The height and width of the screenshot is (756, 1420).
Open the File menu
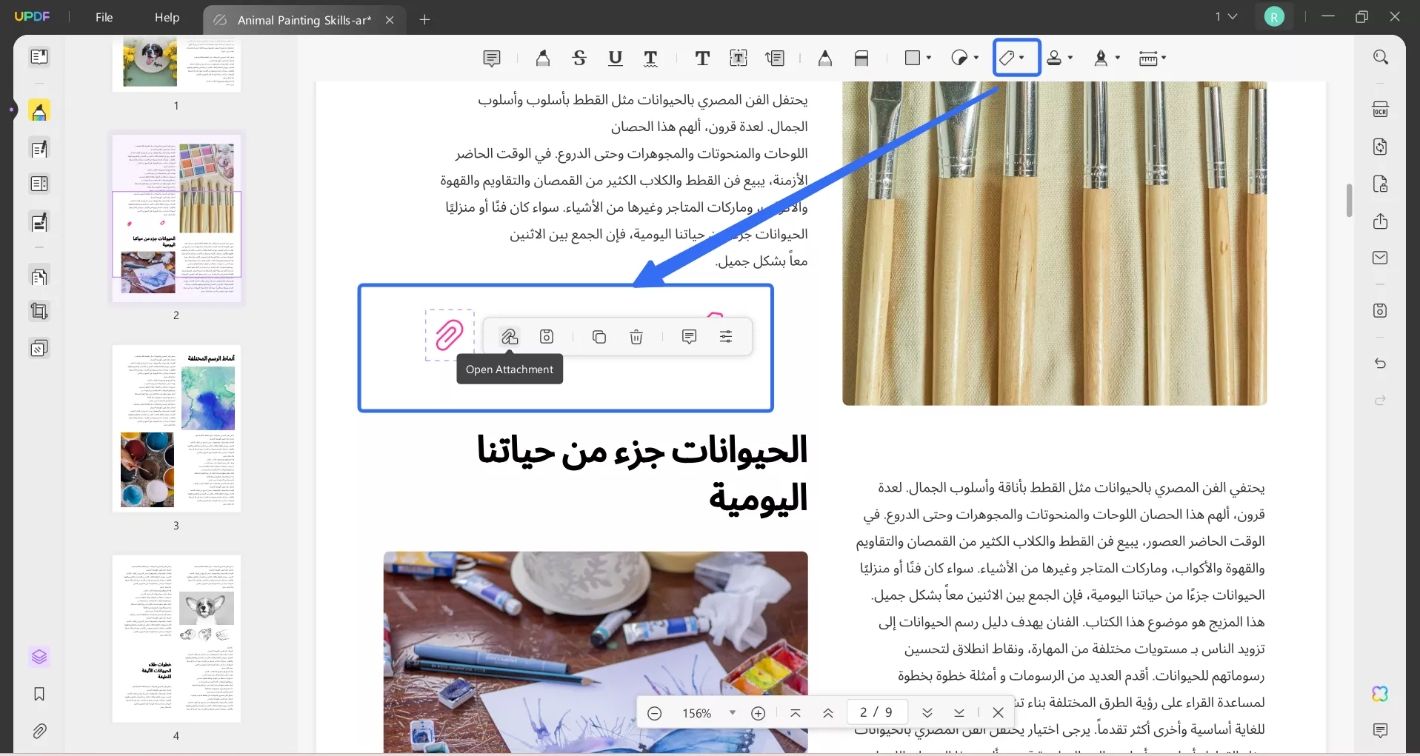point(104,17)
